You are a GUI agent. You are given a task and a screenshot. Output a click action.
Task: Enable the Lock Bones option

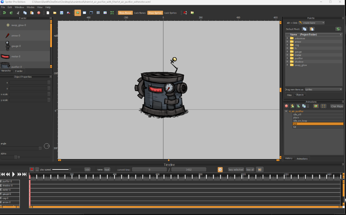click(x=140, y=13)
